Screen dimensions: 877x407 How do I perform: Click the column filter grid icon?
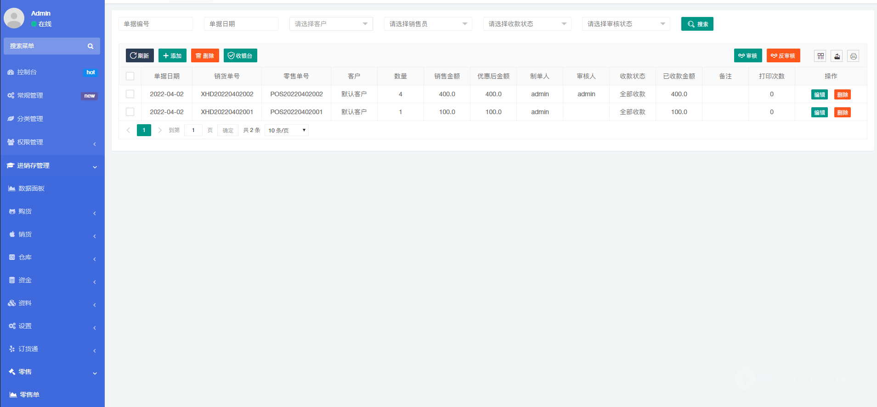point(820,56)
